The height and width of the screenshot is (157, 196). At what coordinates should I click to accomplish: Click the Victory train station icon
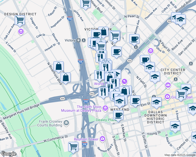point(78,40)
